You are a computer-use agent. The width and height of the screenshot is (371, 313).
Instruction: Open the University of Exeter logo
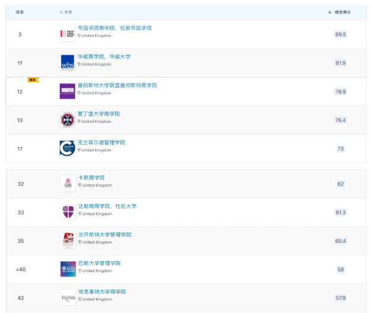click(x=68, y=298)
